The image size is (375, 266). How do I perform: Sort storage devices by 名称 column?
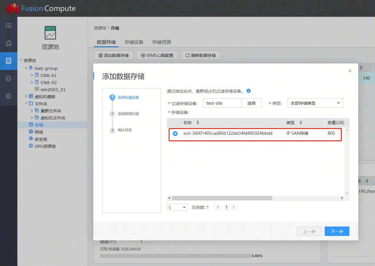198,123
